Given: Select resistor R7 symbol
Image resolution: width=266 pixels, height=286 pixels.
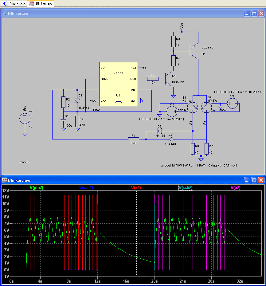Looking at the screenshot, I should [207, 149].
